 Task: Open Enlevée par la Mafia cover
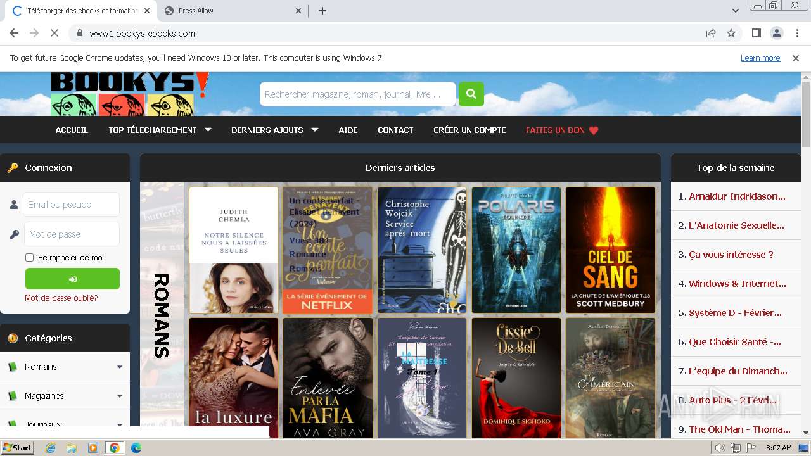click(x=328, y=378)
